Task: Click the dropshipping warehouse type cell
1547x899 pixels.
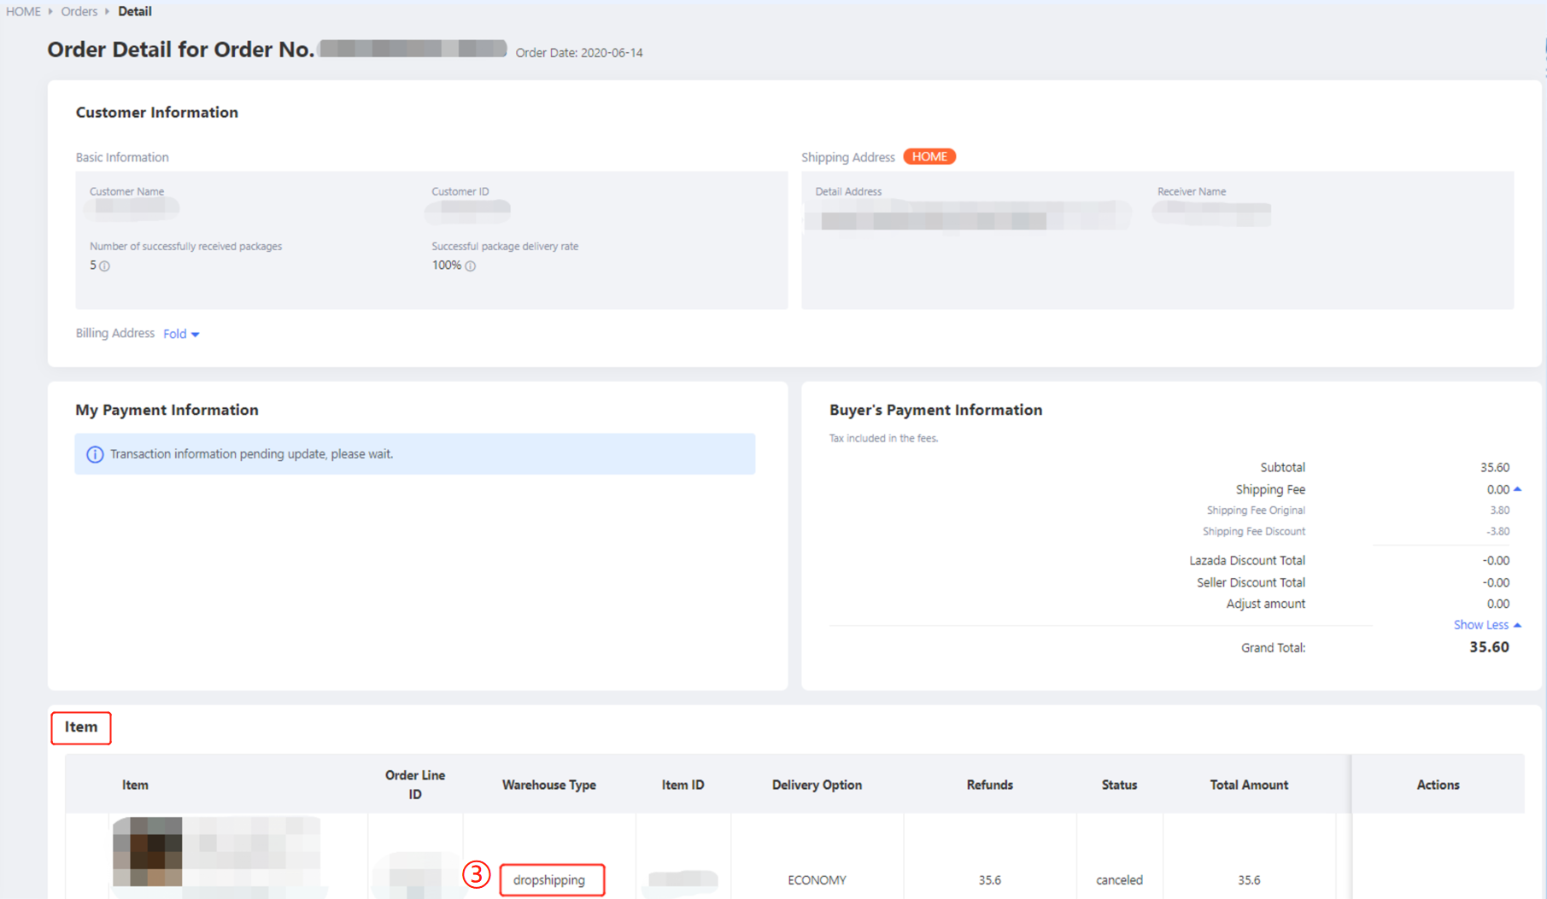Action: (x=551, y=879)
